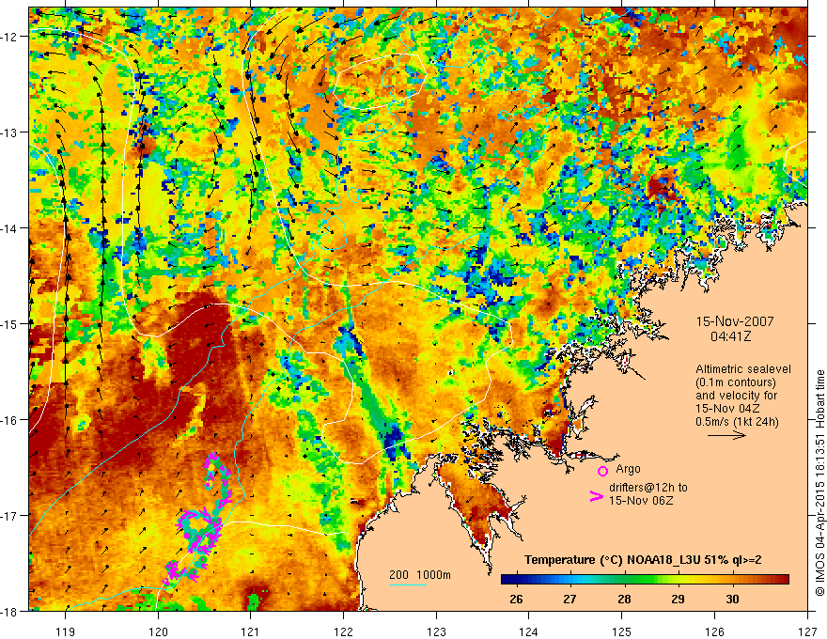Click latitude axis label -17

[10, 515]
